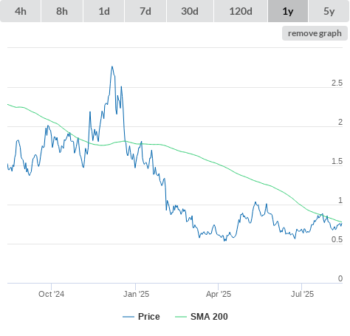This screenshot has width=350, height=336.
Task: Select the 4h time range tab
Action: (21, 11)
